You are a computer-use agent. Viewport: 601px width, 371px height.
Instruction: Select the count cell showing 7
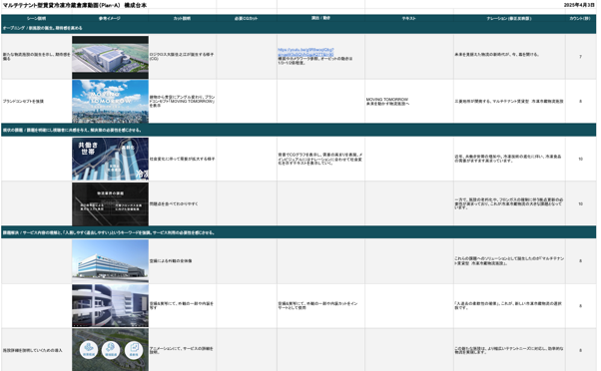pyautogui.click(x=580, y=57)
